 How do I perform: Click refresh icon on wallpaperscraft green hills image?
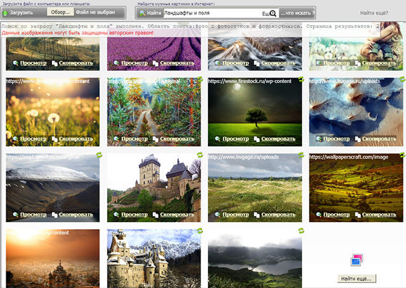click(x=402, y=155)
